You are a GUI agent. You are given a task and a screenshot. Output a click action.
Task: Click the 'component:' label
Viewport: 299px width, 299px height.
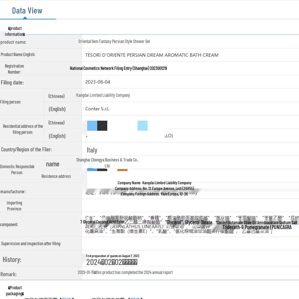pyautogui.click(x=9, y=225)
